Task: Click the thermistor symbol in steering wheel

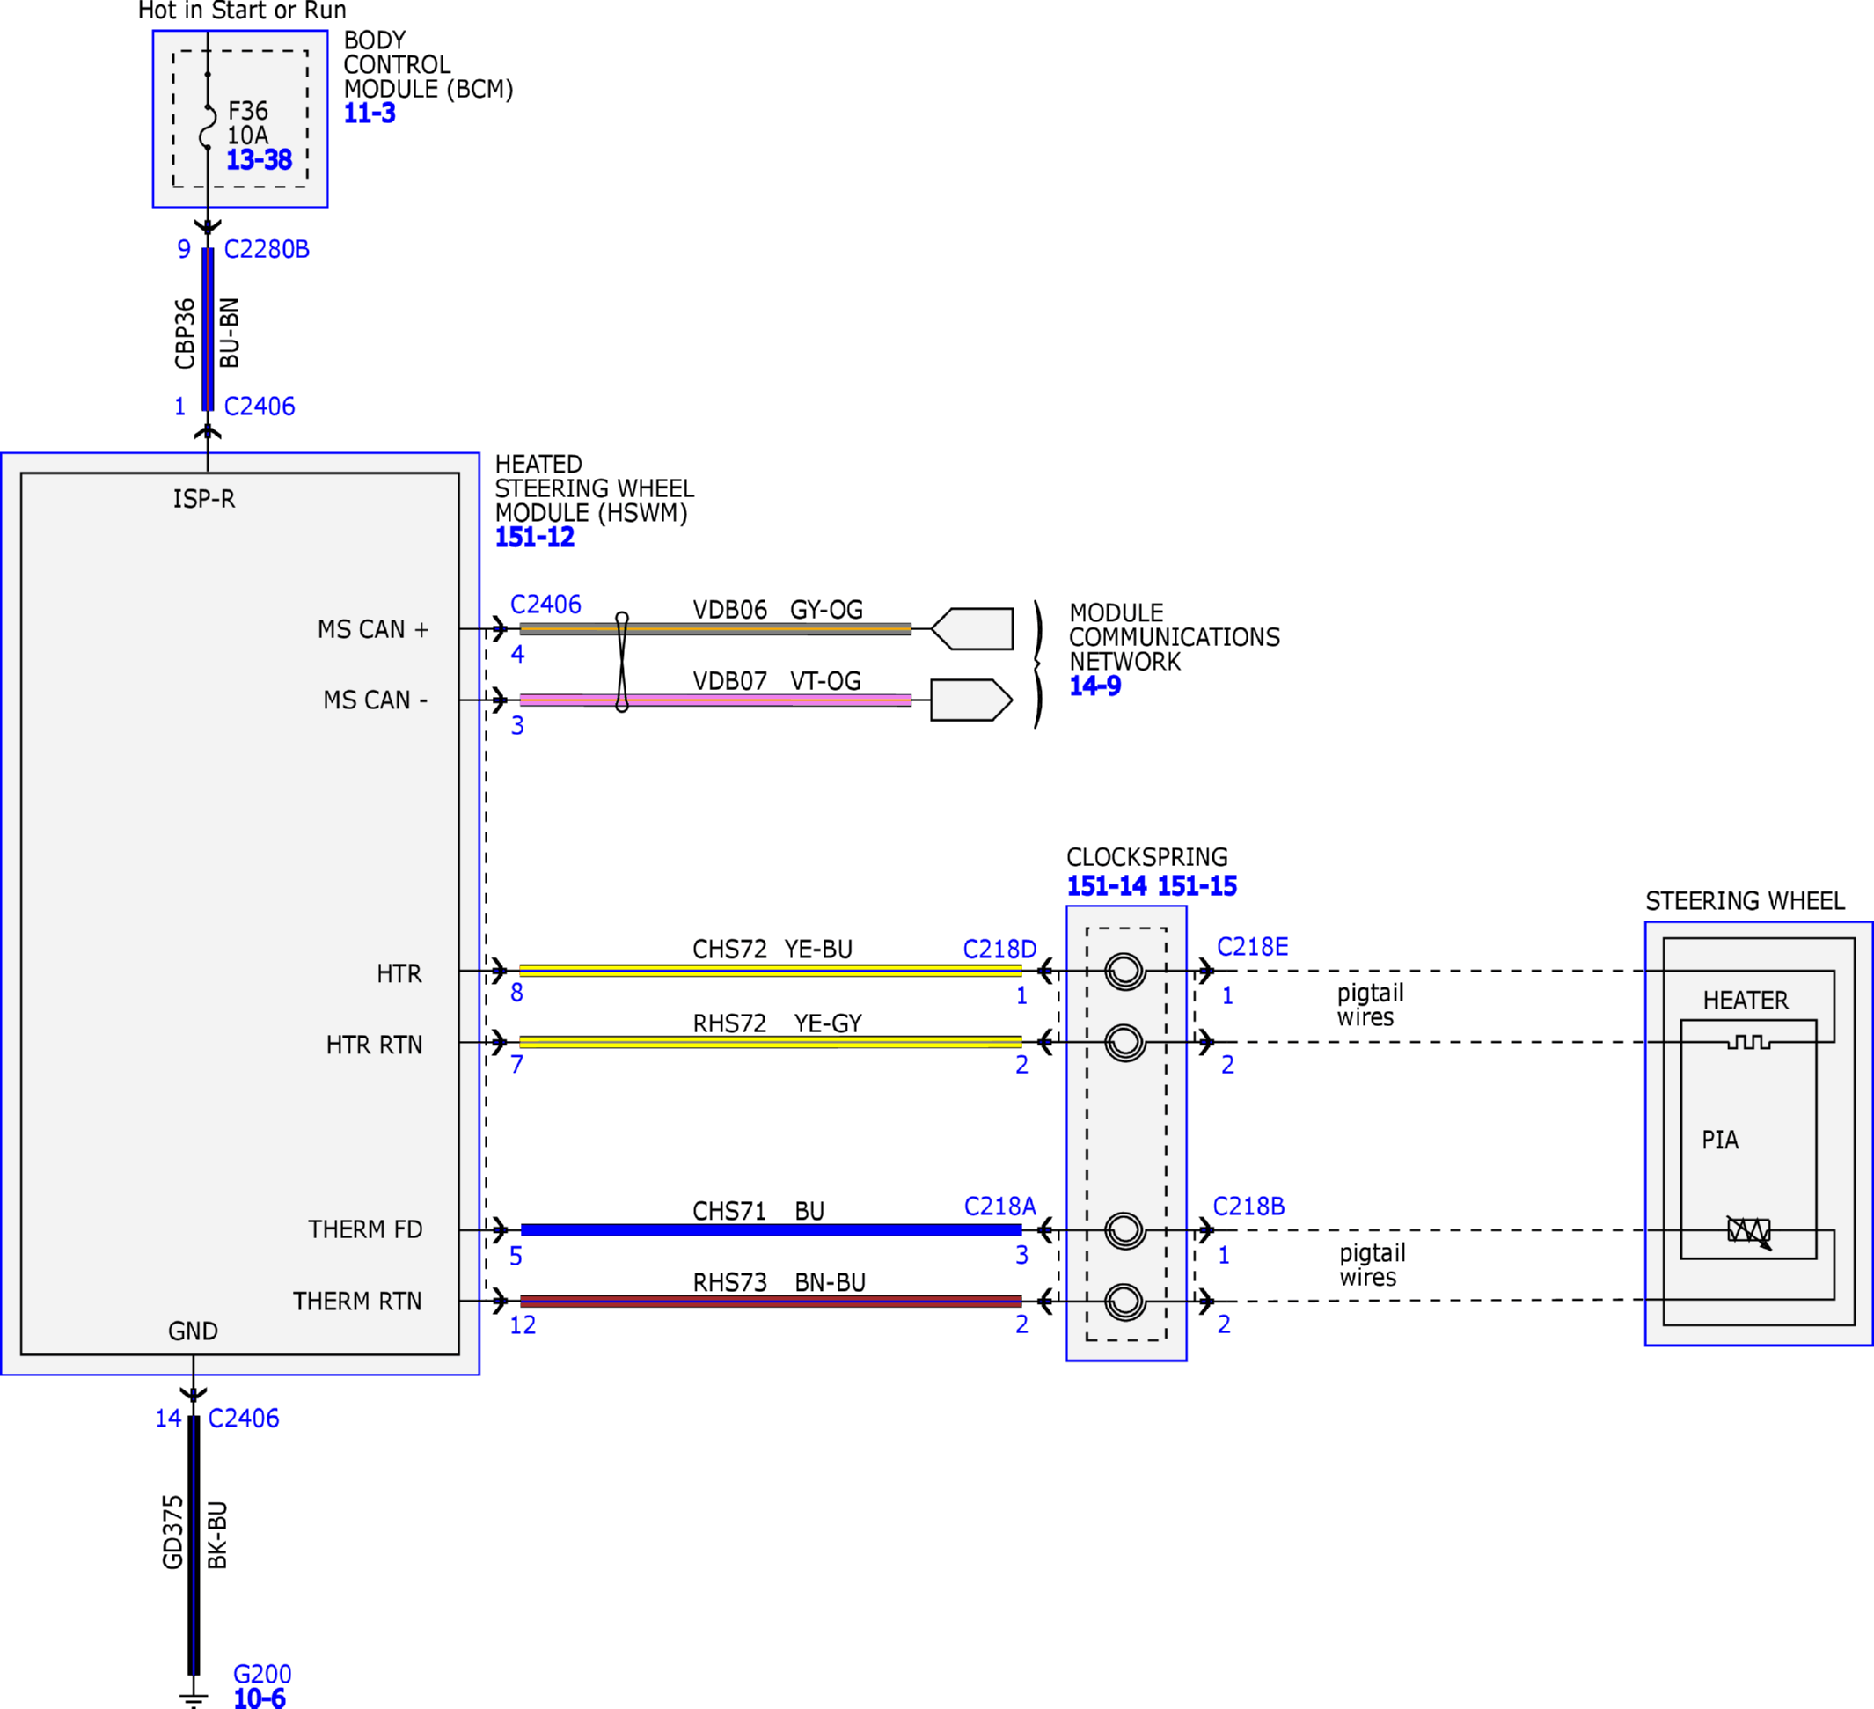Action: coord(1748,1231)
